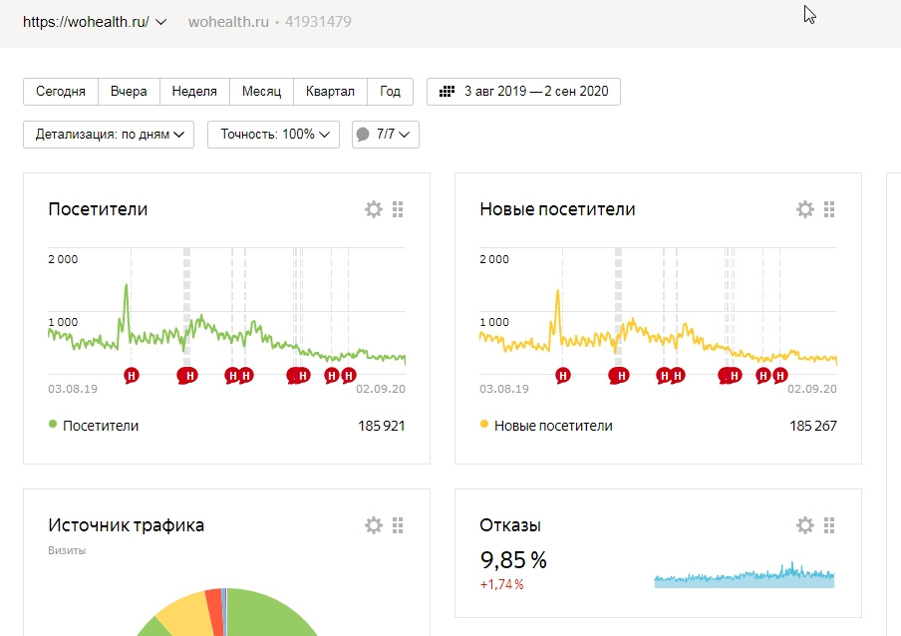Click calendar icon in date range button
901x636 pixels.
tap(448, 92)
